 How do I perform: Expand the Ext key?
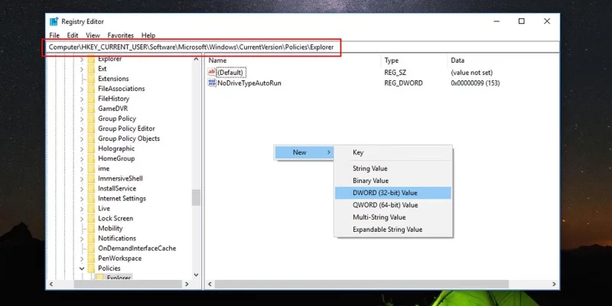pyautogui.click(x=82, y=69)
